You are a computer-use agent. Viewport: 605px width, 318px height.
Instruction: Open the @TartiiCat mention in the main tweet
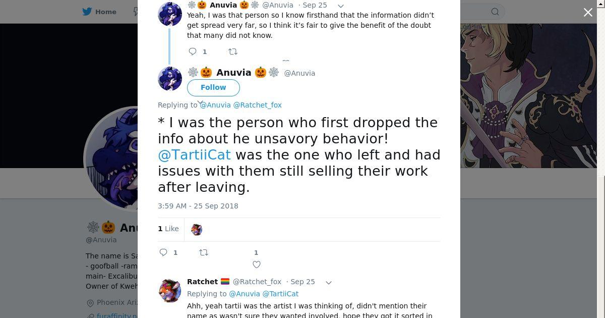click(194, 155)
